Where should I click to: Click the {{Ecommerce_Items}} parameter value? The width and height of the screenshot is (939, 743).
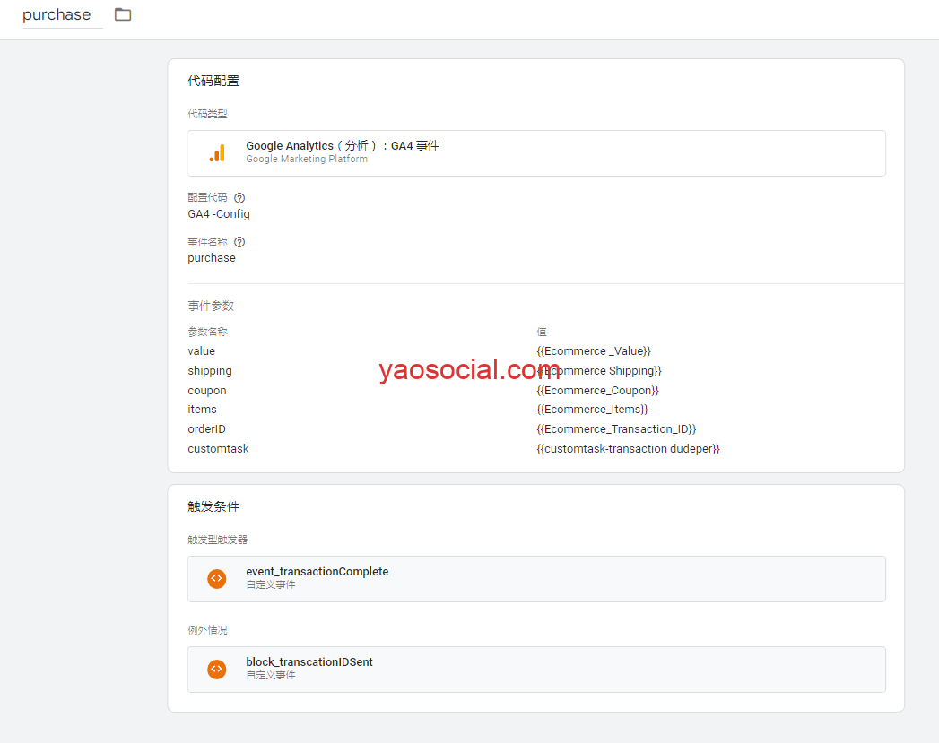point(592,410)
